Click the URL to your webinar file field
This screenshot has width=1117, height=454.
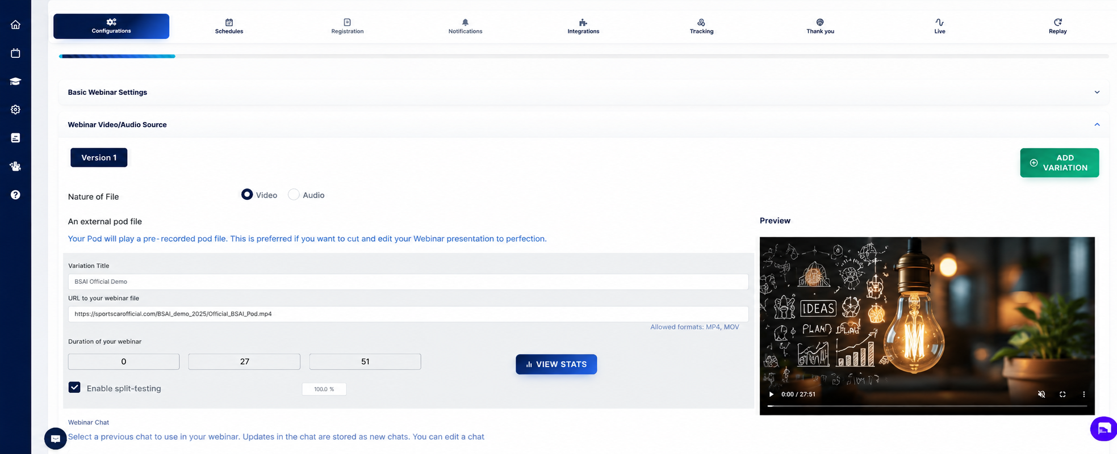408,314
